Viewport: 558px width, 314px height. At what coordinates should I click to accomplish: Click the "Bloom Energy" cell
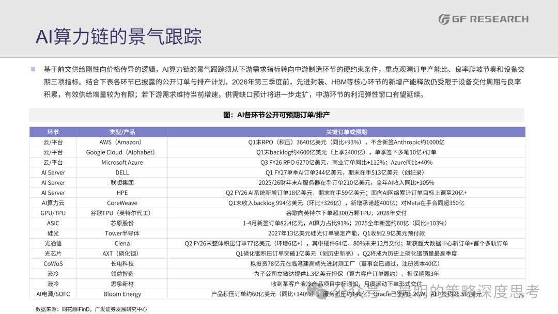click(122, 294)
